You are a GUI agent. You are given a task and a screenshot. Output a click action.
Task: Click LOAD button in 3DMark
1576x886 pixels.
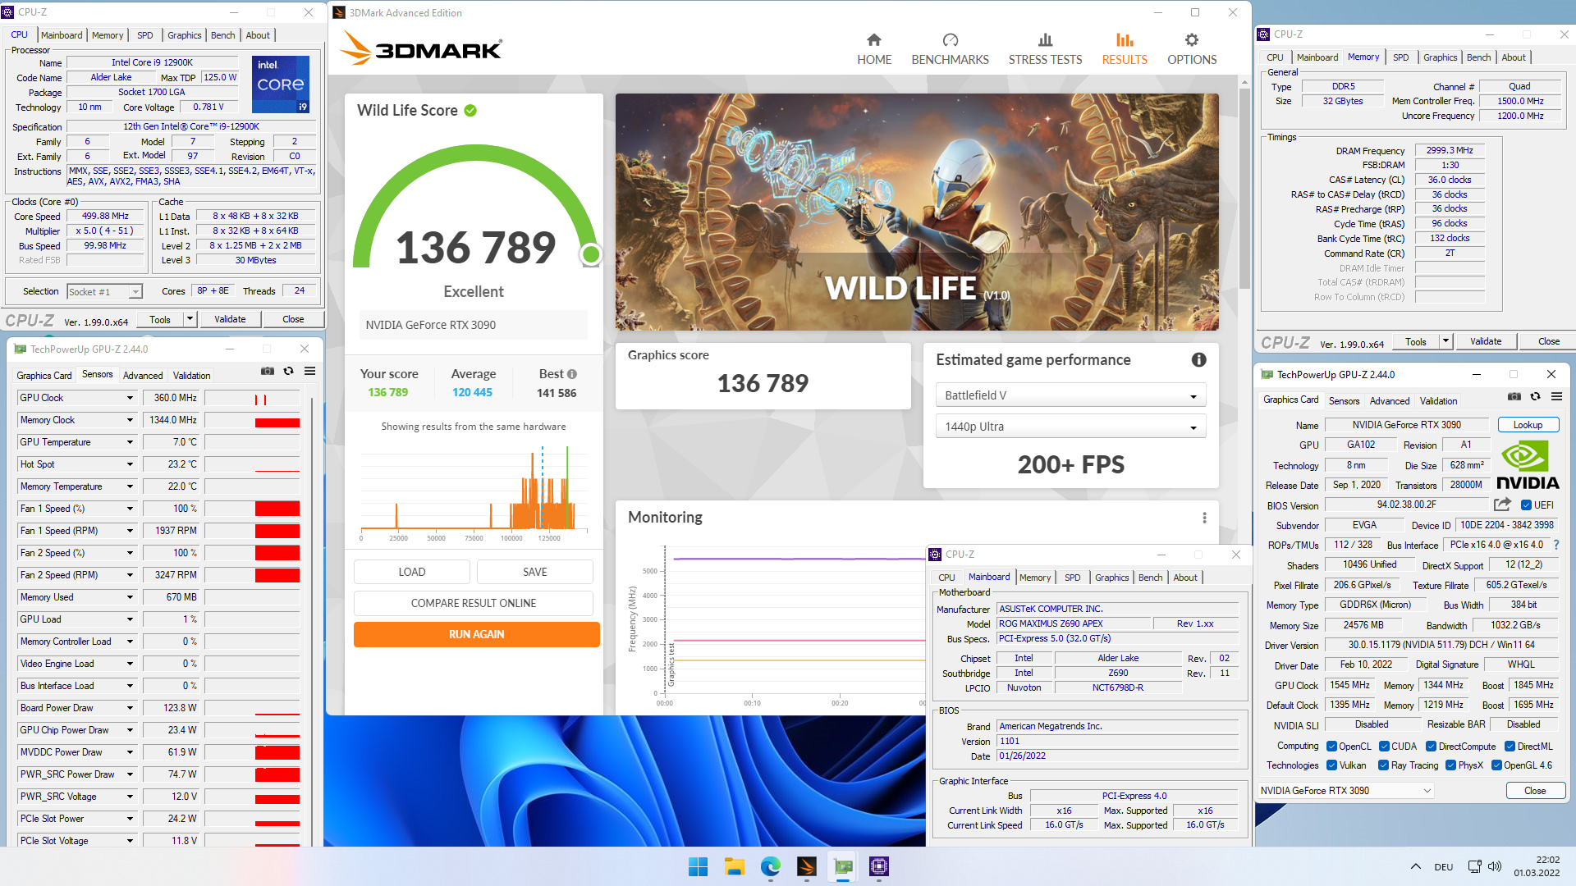coord(412,572)
